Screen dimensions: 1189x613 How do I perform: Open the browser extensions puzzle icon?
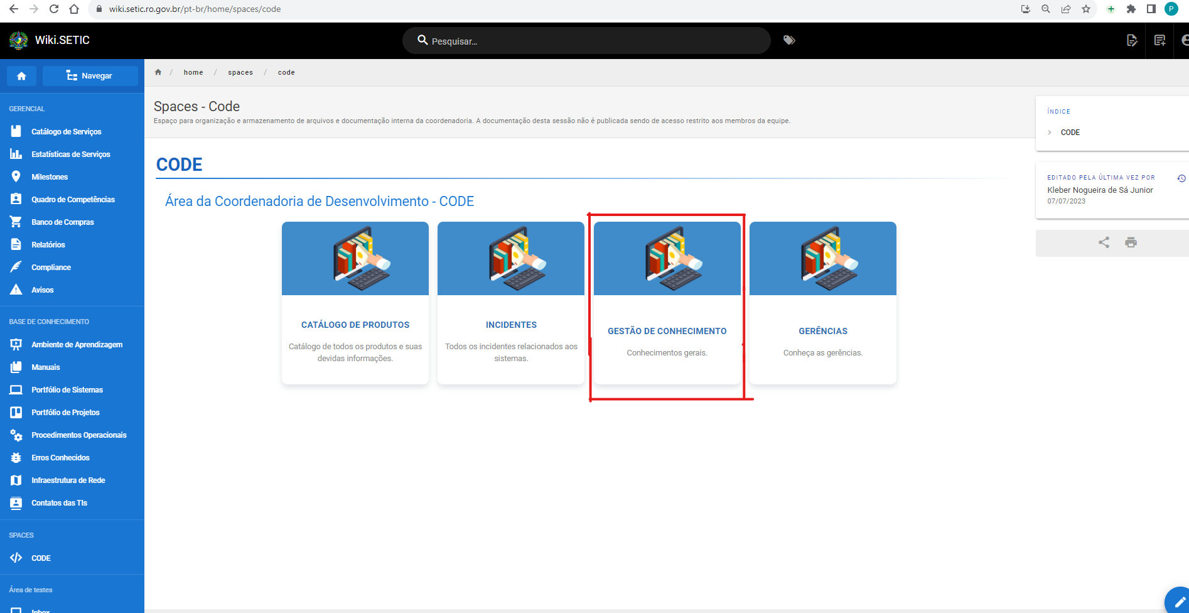click(x=1131, y=9)
